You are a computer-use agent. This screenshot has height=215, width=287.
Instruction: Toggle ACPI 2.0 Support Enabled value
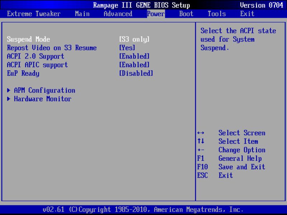tap(134, 56)
